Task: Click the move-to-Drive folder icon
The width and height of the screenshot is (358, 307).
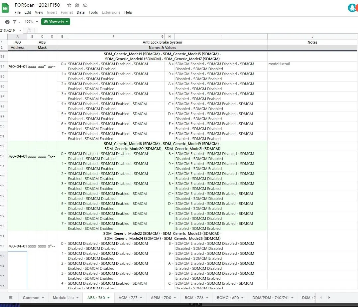Action: [77, 5]
